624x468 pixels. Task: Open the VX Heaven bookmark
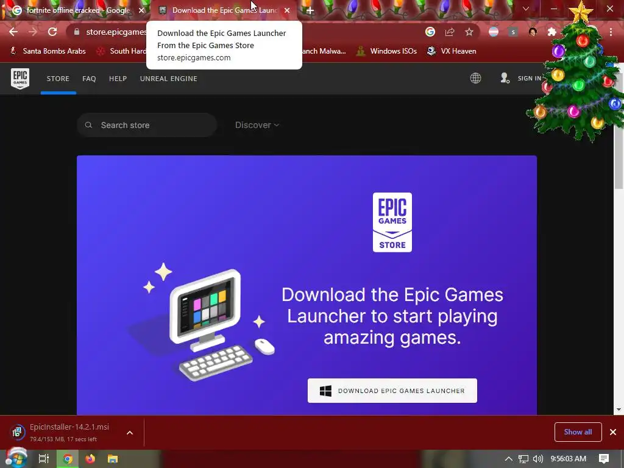(452, 51)
